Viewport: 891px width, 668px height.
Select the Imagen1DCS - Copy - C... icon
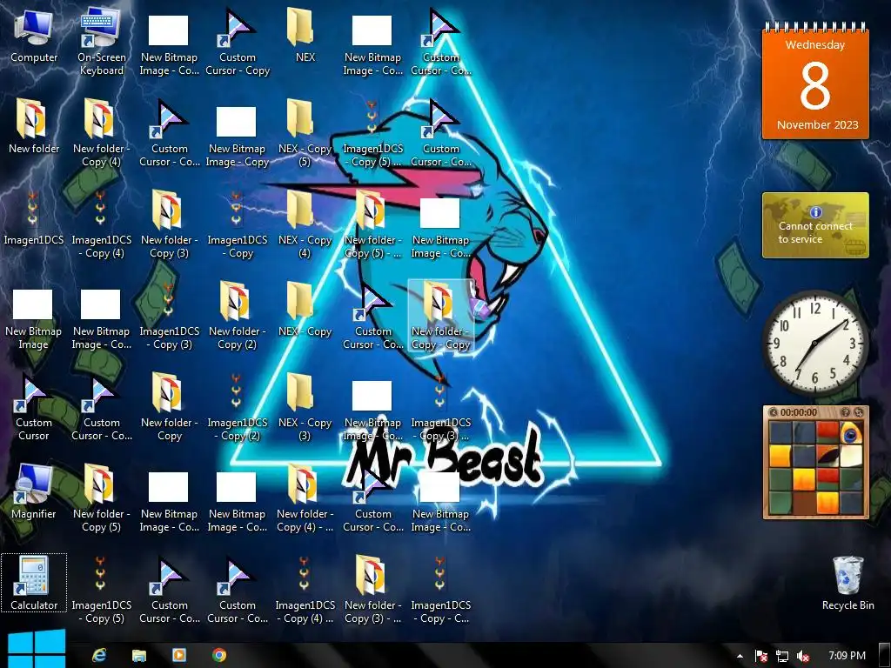click(x=440, y=590)
